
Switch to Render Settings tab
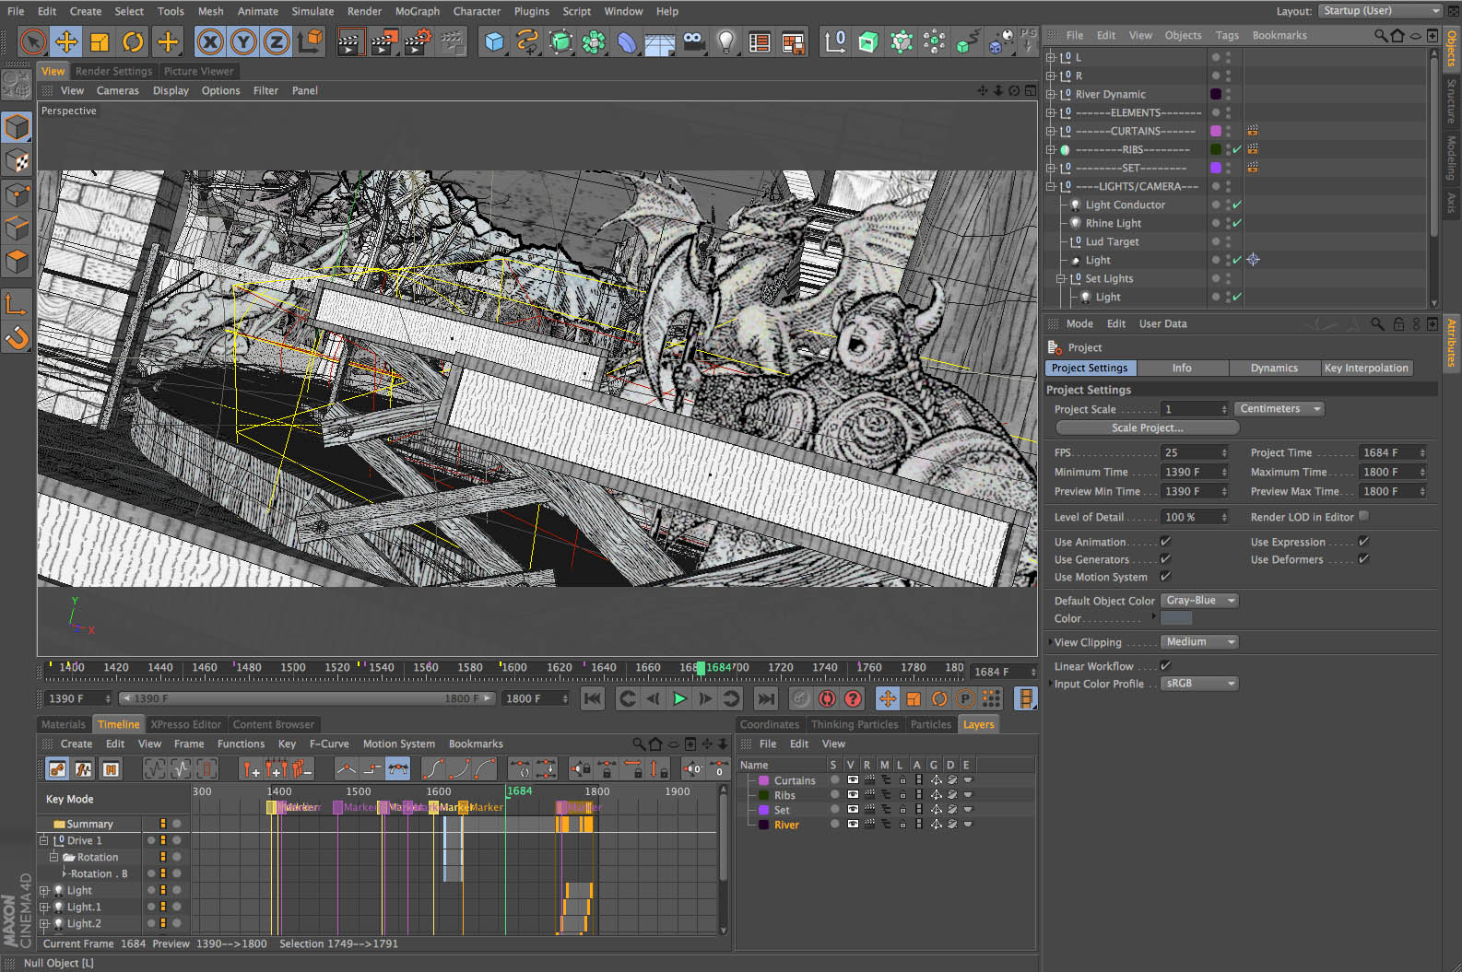(x=113, y=71)
